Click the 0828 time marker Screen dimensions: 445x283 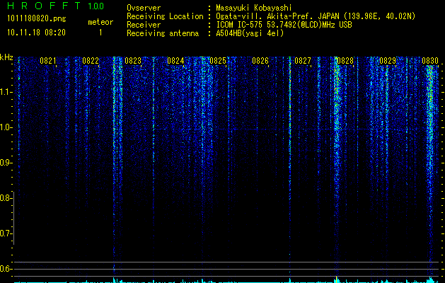click(x=345, y=61)
